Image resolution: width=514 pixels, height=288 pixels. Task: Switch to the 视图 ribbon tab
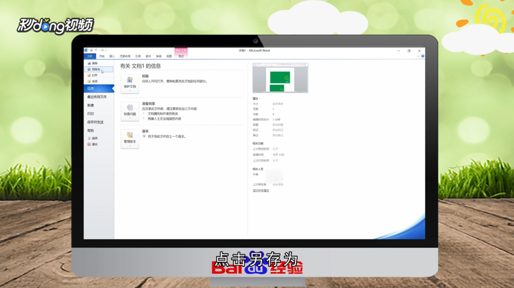169,56
